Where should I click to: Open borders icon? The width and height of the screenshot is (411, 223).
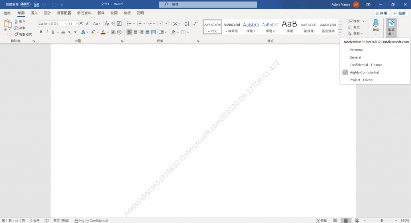tap(183, 32)
